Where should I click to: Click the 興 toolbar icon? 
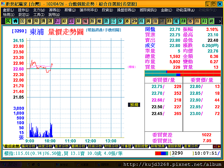(148, 21)
